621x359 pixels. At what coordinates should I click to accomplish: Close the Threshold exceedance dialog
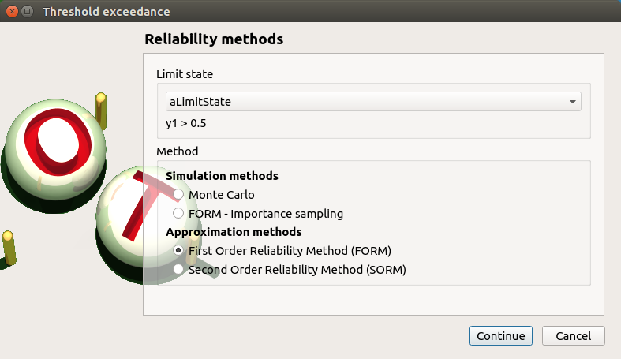pyautogui.click(x=12, y=12)
